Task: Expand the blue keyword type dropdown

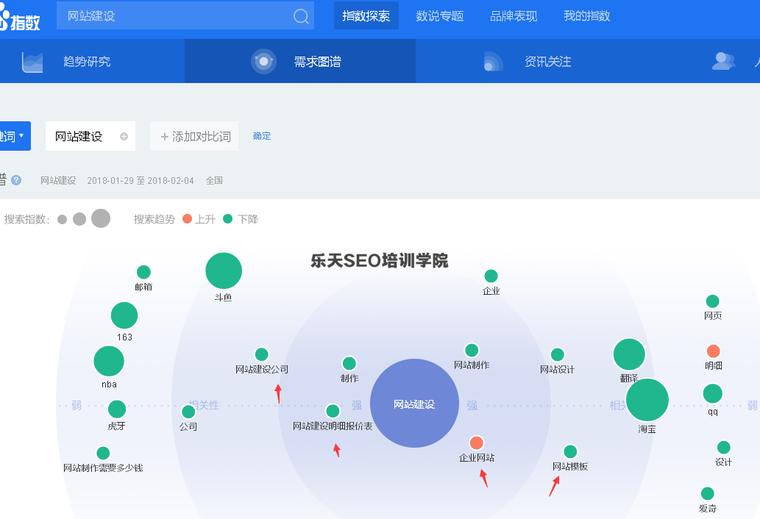Action: coord(15,135)
